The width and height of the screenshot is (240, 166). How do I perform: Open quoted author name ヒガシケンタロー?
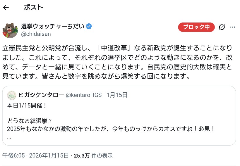point(41,95)
